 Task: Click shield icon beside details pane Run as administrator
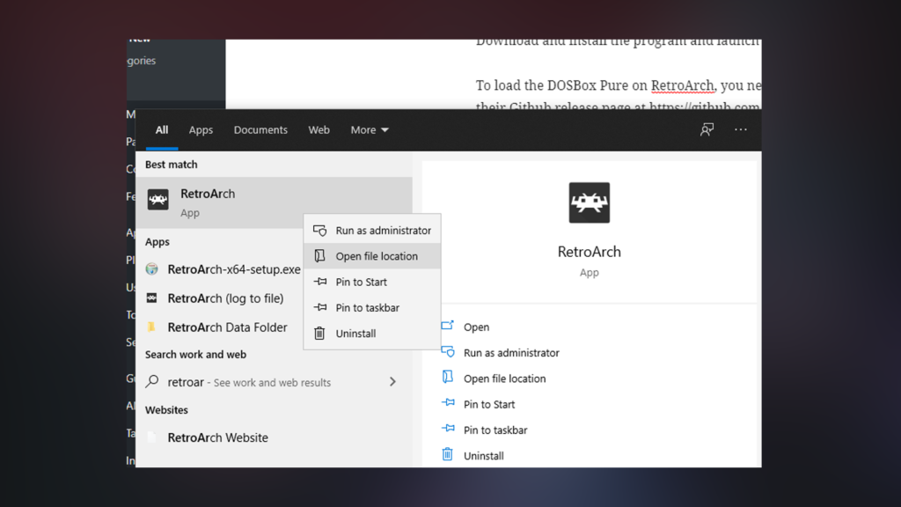[x=448, y=352]
